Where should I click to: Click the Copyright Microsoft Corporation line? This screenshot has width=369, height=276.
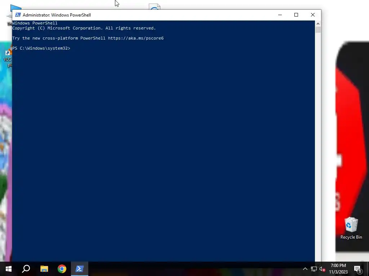pos(84,28)
